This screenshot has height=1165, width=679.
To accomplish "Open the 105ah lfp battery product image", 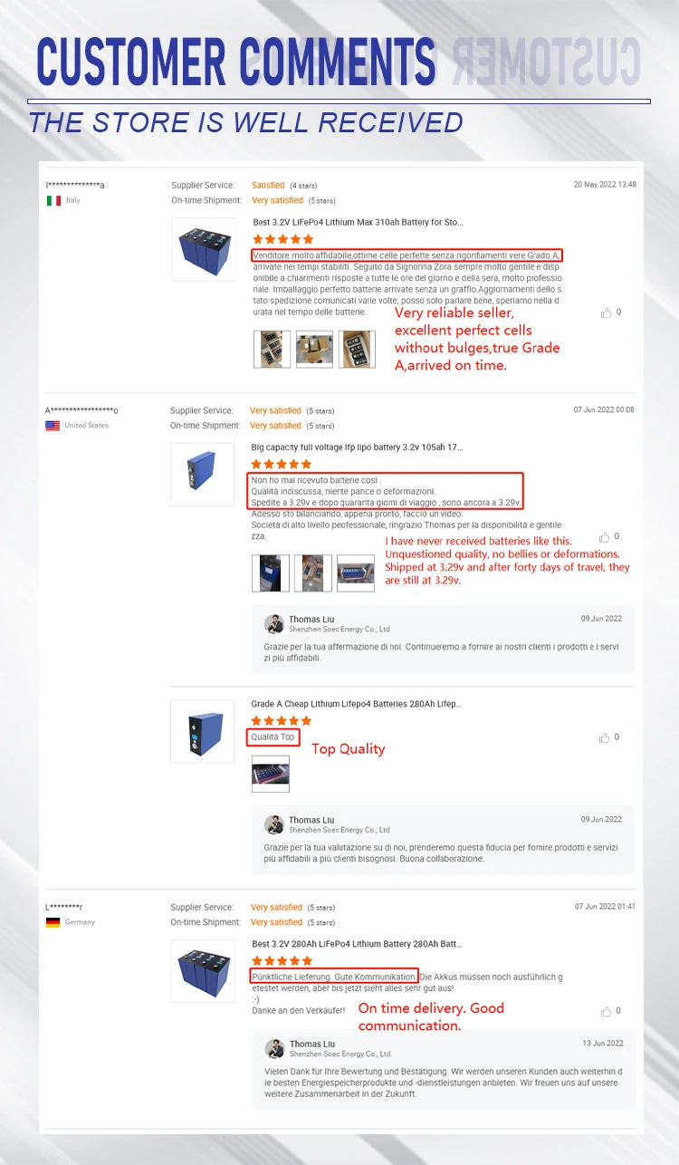I will pyautogui.click(x=203, y=474).
